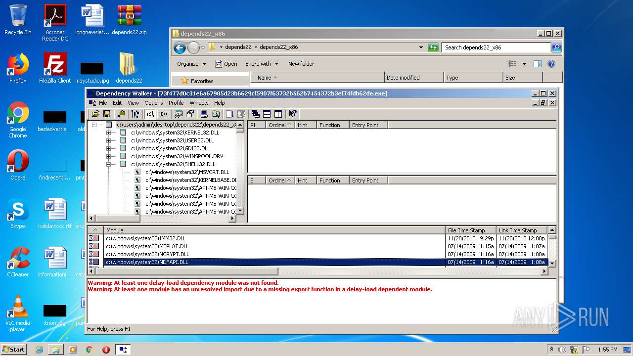Image resolution: width=633 pixels, height=356 pixels.
Task: Open the view options dropdown arrow in Explorer
Action: [524, 64]
